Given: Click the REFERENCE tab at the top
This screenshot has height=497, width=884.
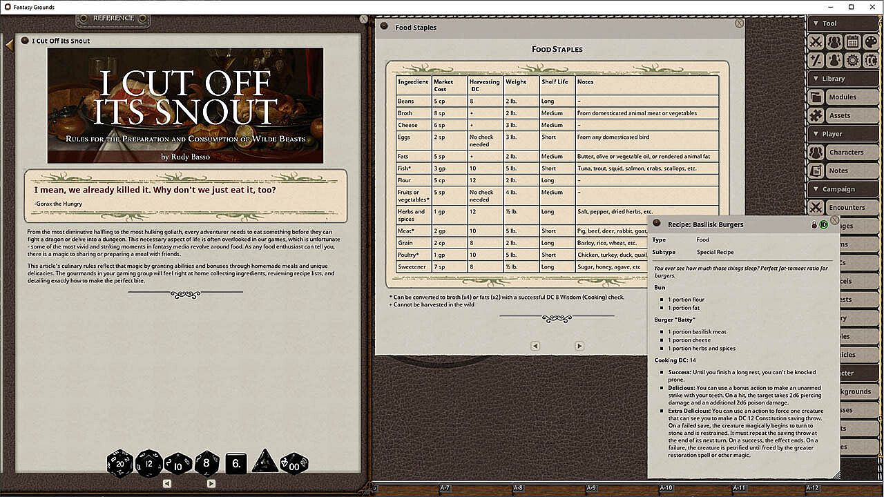Looking at the screenshot, I should coord(113,19).
